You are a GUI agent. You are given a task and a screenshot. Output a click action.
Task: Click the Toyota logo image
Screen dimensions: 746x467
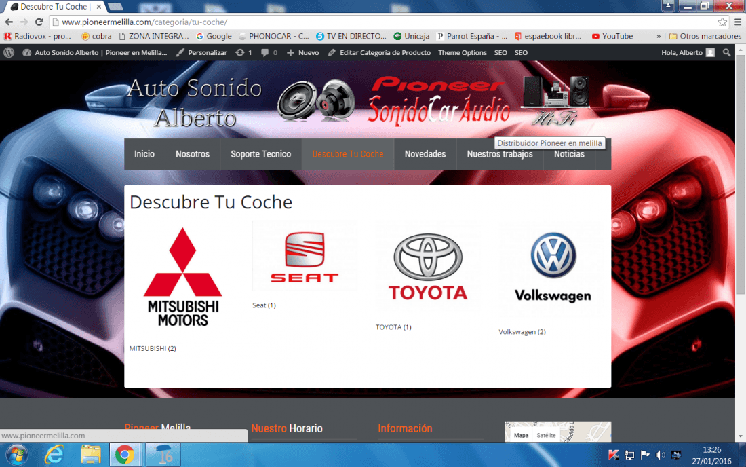(428, 267)
